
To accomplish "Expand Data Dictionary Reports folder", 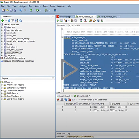I will pyautogui.click(x=2, y=88).
